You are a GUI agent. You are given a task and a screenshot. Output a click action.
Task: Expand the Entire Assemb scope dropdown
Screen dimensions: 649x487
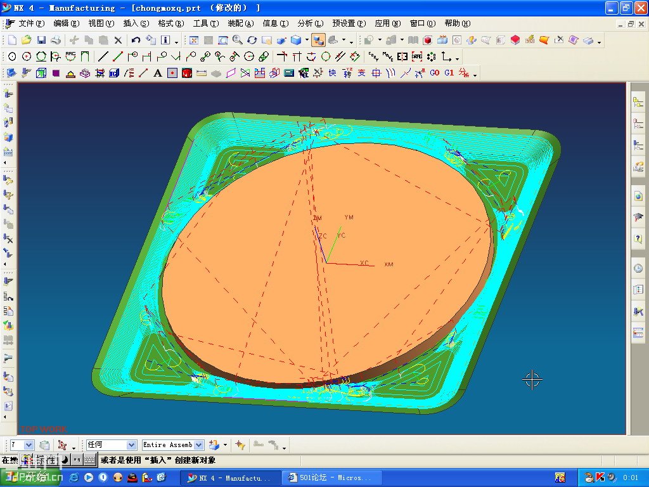(x=198, y=445)
